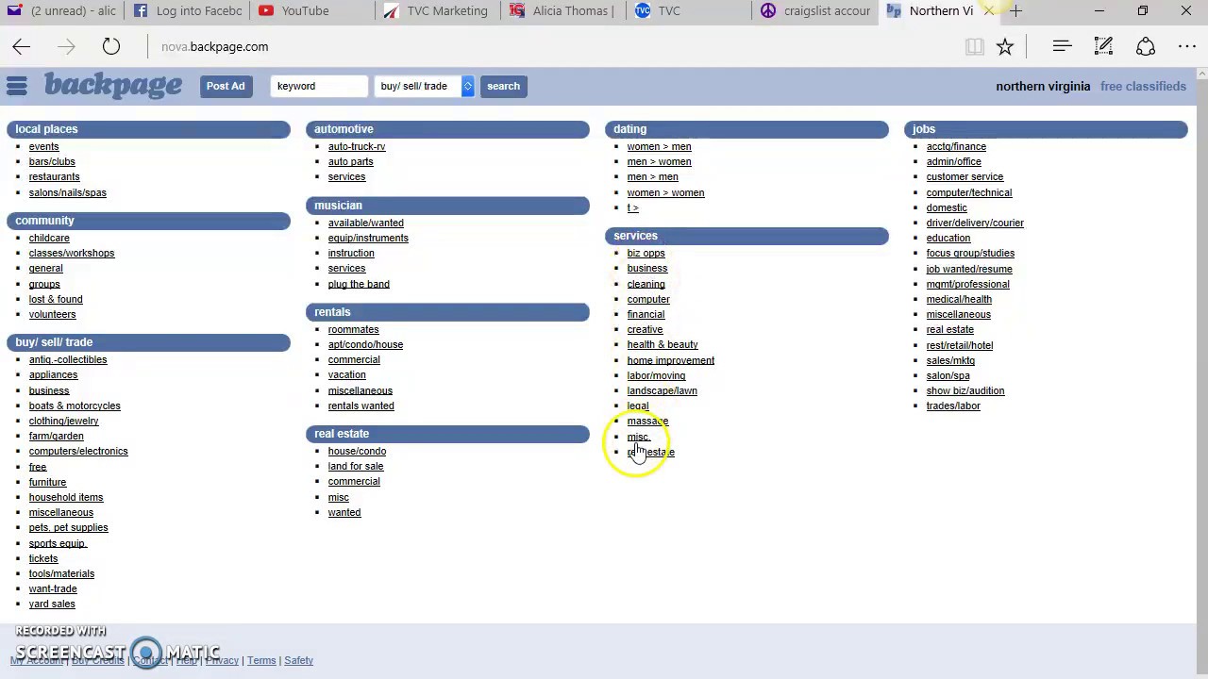Open the landscape/lawn services link
The image size is (1208, 679).
point(663,390)
